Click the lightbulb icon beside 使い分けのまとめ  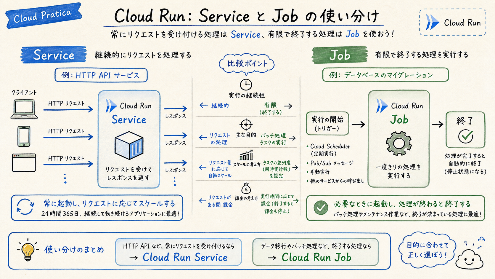(28, 250)
